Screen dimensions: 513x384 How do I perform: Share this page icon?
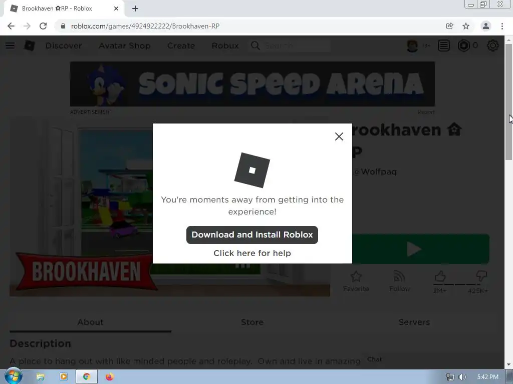coord(449,26)
